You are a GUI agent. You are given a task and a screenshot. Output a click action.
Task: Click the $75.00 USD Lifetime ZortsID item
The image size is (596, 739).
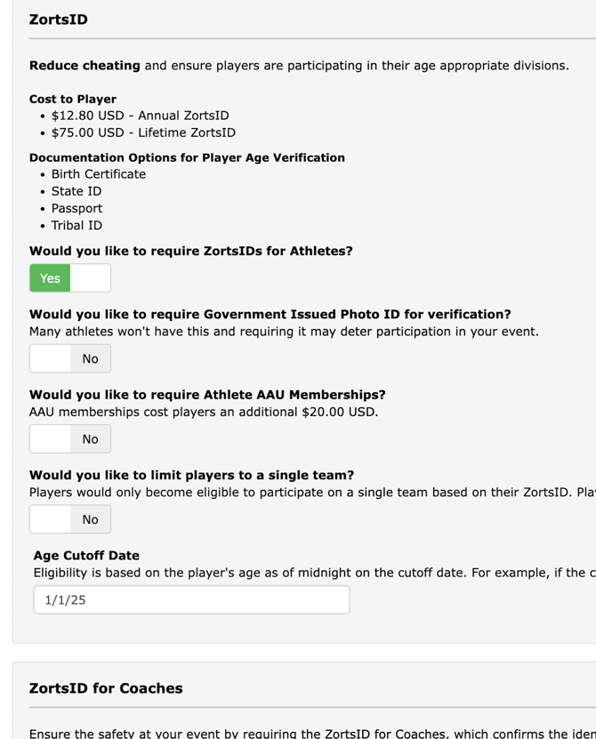click(143, 133)
